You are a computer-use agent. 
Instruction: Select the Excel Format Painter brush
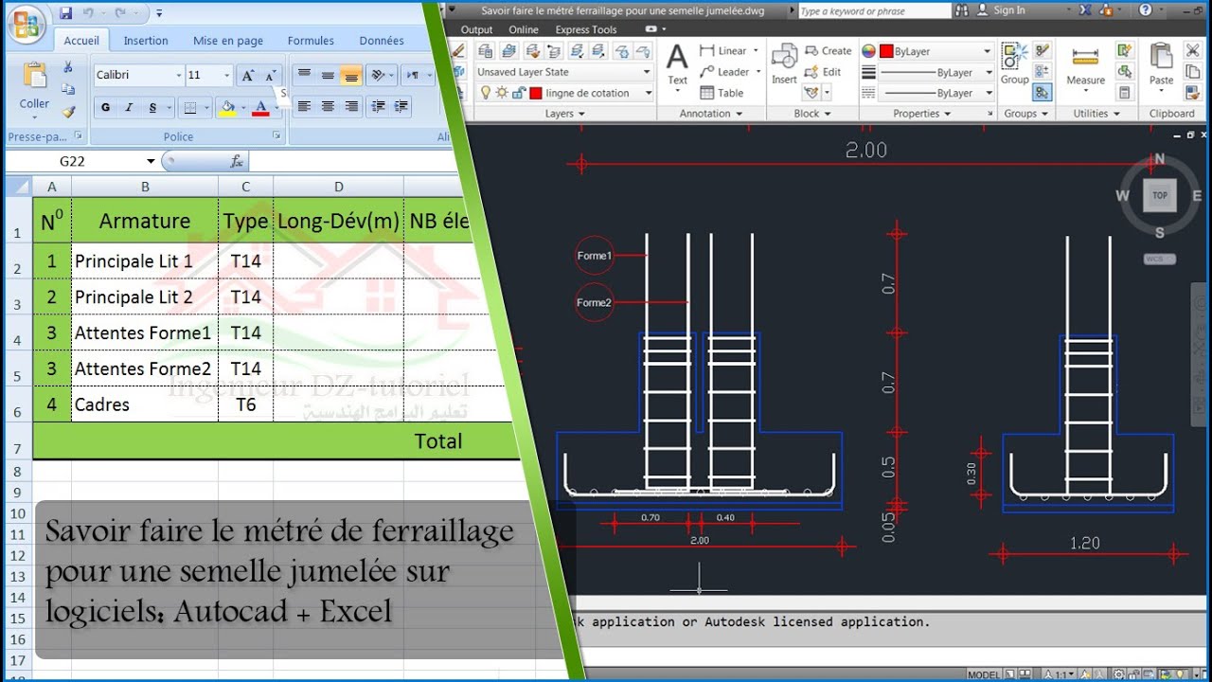coord(68,112)
